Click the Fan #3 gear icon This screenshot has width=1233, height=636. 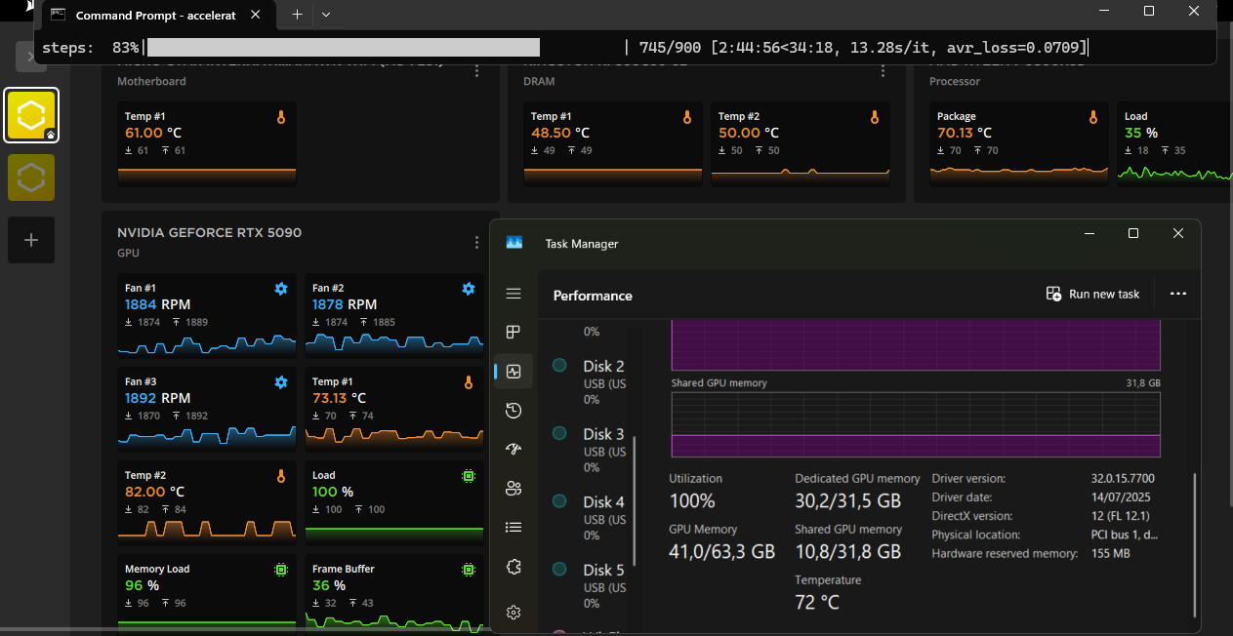[281, 382]
